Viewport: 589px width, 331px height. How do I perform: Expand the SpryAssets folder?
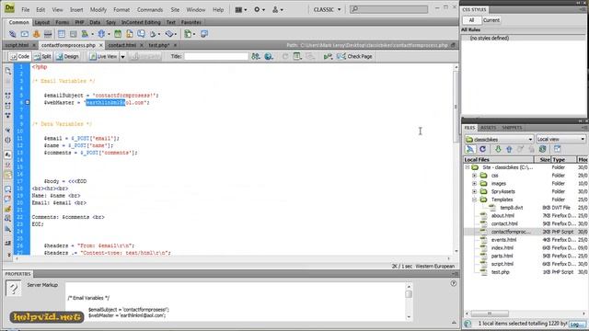click(474, 192)
